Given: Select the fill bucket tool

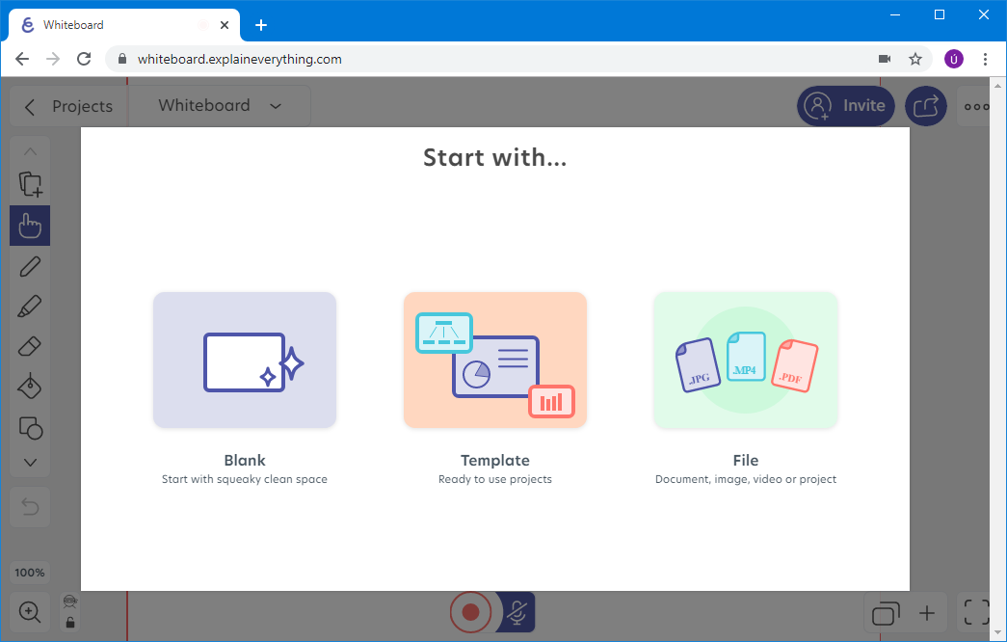Looking at the screenshot, I should (30, 388).
